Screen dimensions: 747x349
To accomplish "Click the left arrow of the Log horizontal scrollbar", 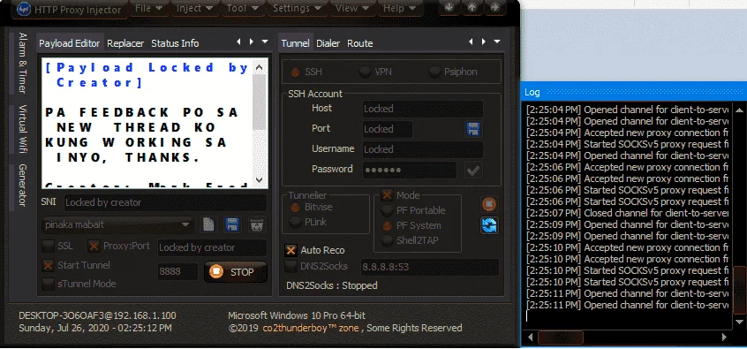I will [x=531, y=338].
